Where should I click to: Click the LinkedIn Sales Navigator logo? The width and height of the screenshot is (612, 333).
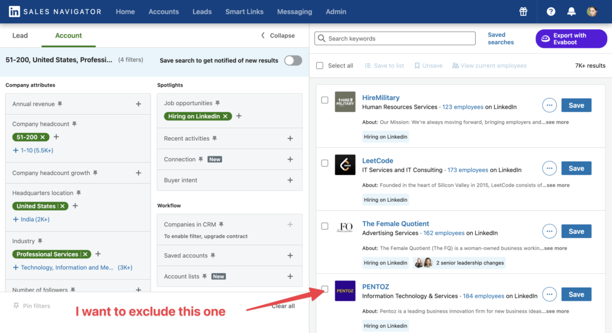coord(55,12)
